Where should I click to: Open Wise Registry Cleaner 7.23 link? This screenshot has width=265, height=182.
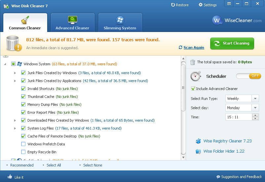click(227, 141)
